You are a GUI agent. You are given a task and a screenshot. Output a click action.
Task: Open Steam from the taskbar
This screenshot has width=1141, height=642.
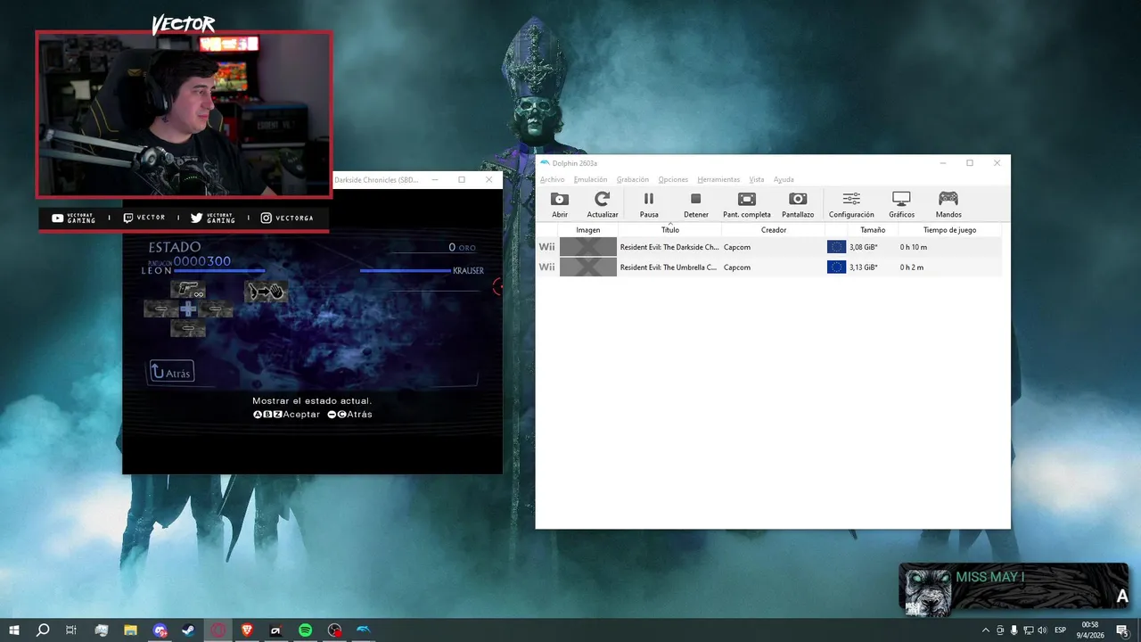188,630
